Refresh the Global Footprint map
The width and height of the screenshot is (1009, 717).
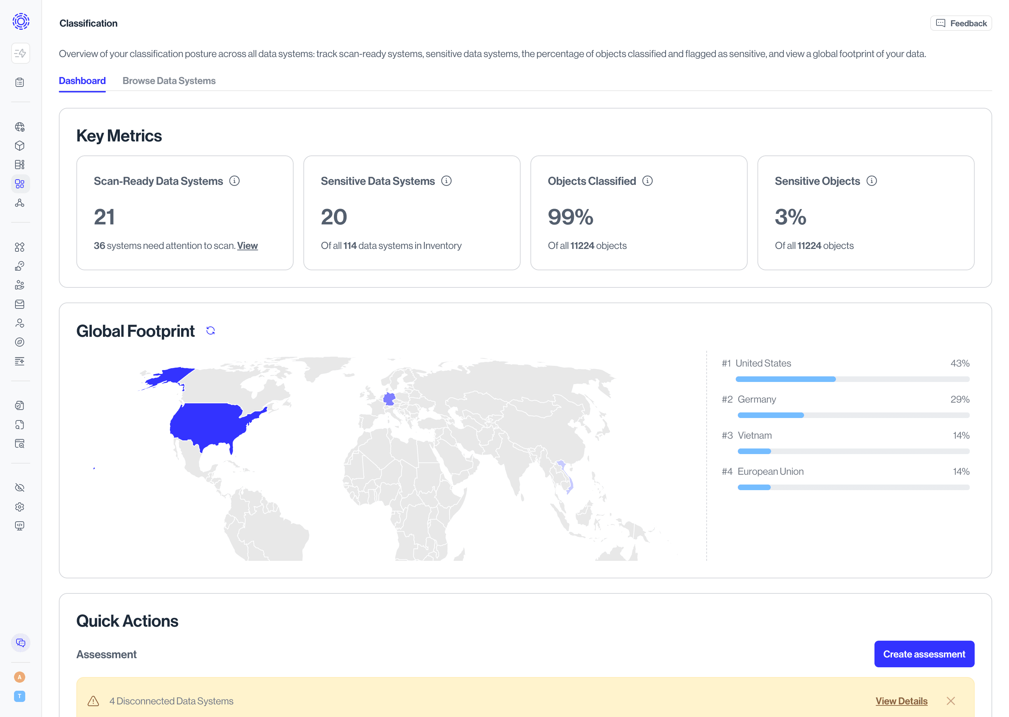211,330
